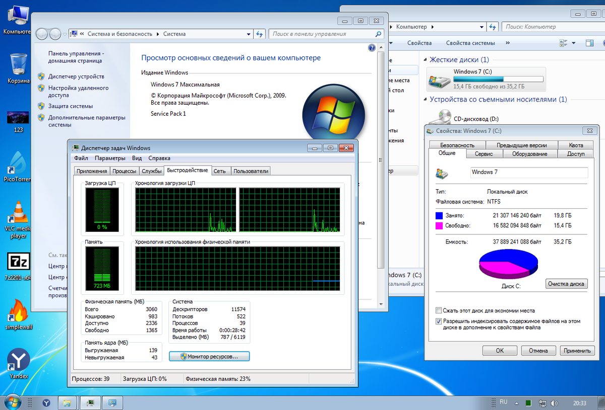Toggle 'Разрешить индексировать' checkbox
Image resolution: width=605 pixels, height=410 pixels.
pyautogui.click(x=439, y=321)
